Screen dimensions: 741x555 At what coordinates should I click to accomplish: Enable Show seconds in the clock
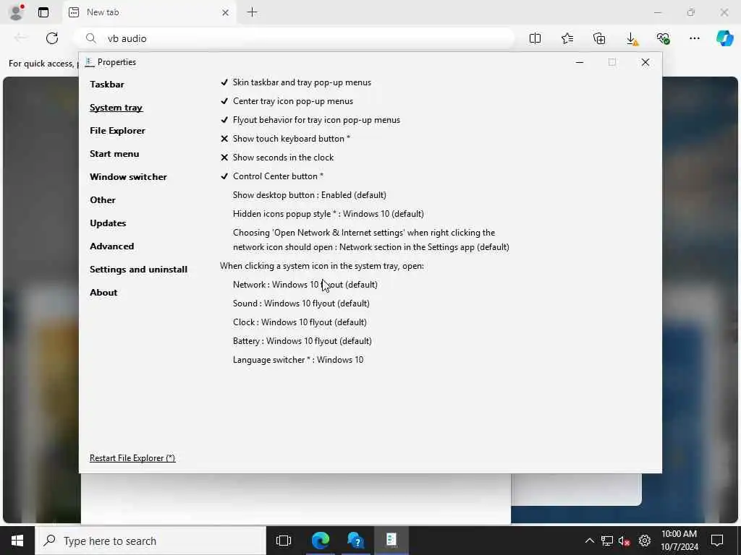[x=277, y=158]
